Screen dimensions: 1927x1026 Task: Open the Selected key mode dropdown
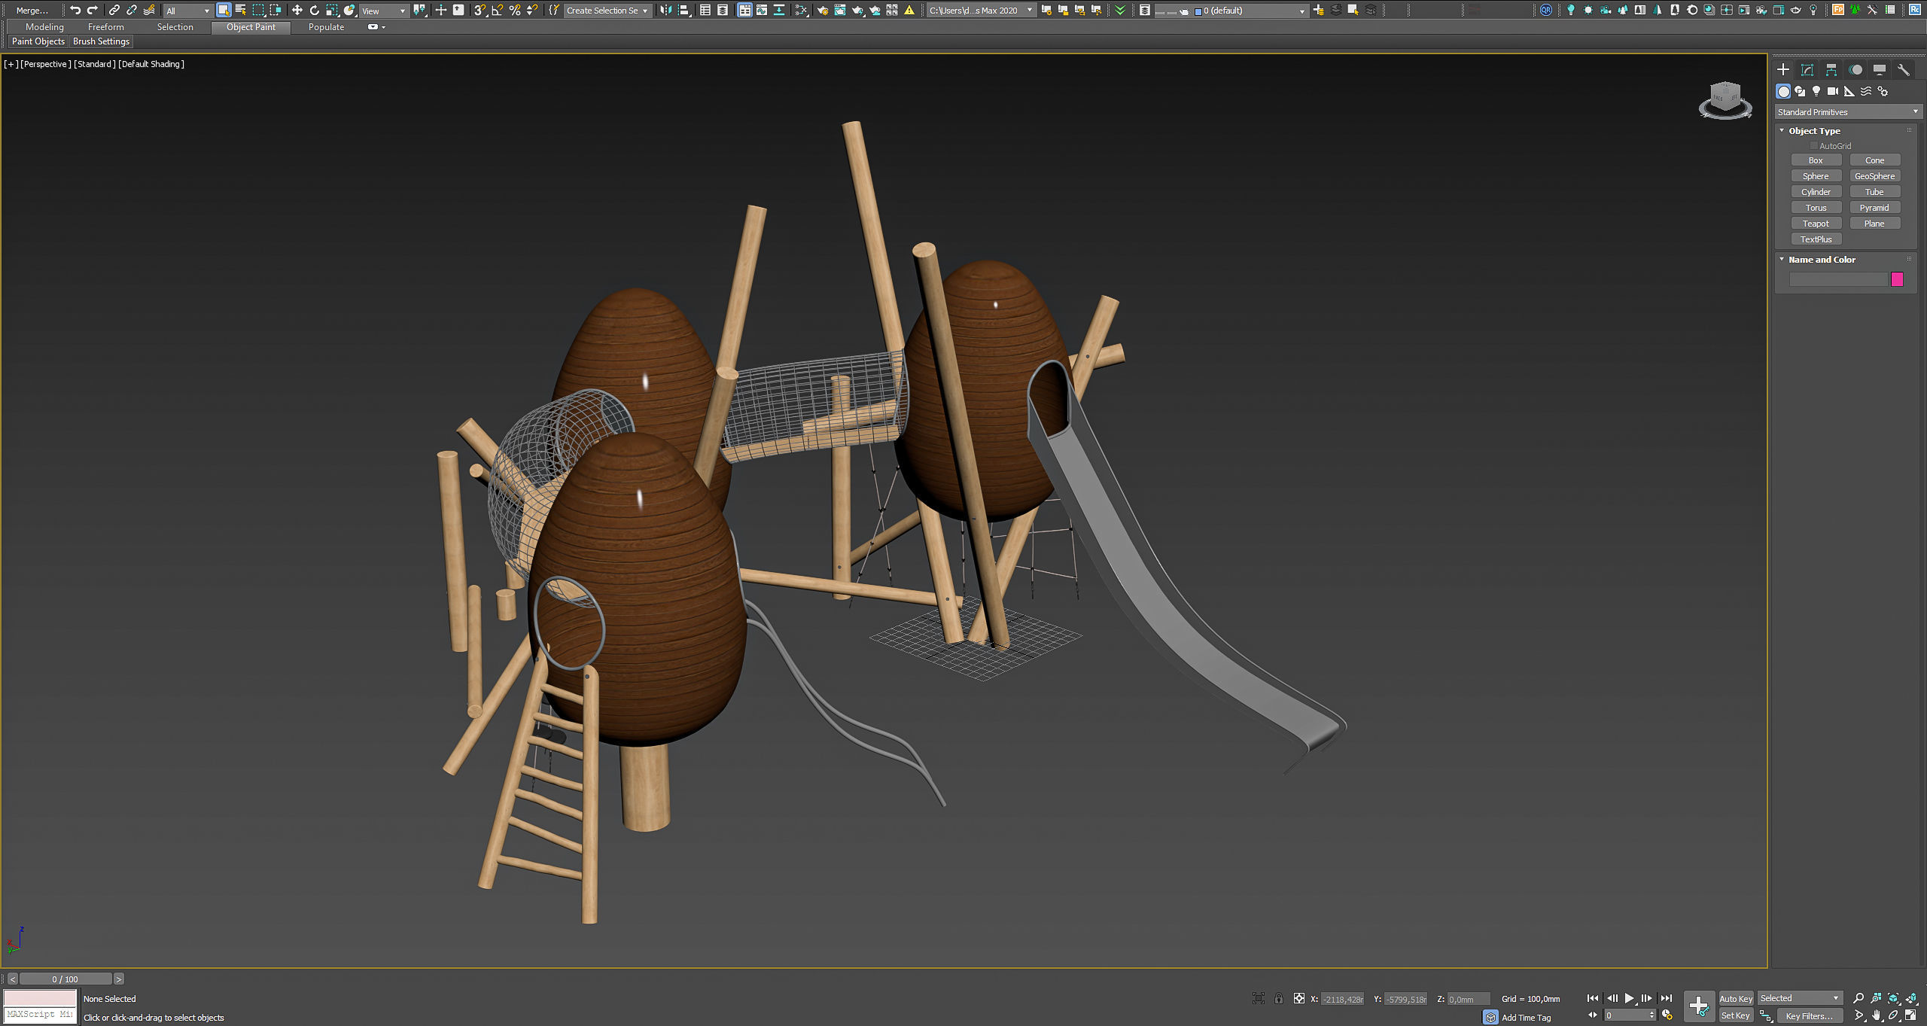click(x=1800, y=998)
